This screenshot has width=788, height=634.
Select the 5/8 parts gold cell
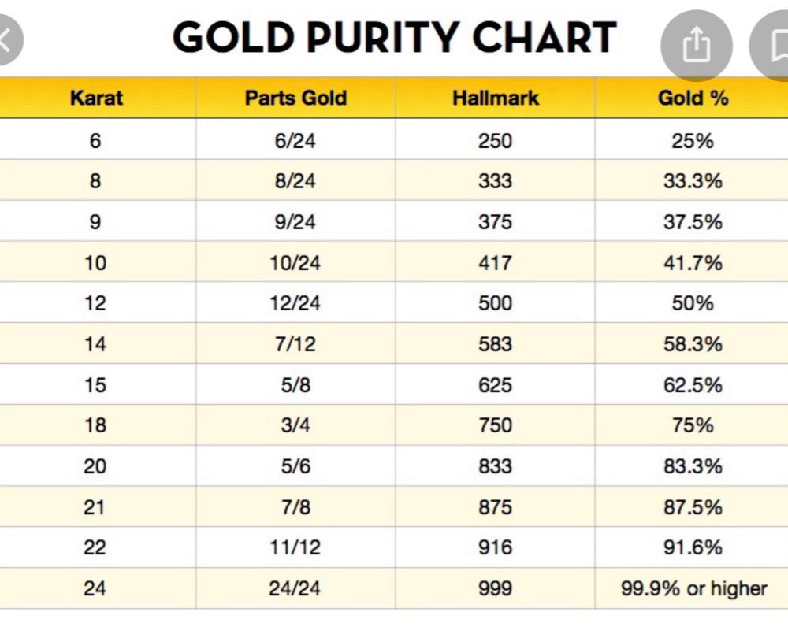tap(295, 385)
